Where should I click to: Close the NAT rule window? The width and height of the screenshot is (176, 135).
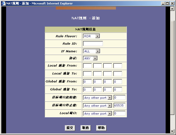[x=172, y=3]
